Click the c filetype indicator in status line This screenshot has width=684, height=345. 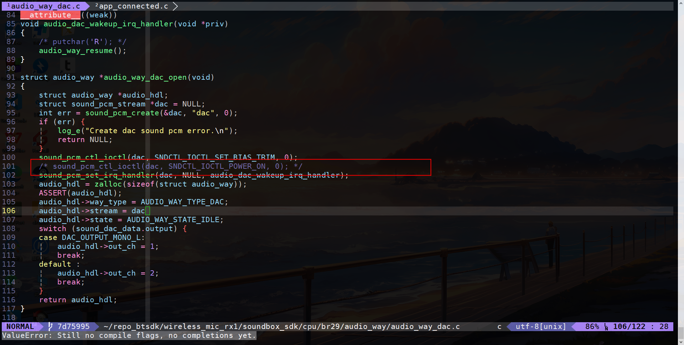(499, 326)
